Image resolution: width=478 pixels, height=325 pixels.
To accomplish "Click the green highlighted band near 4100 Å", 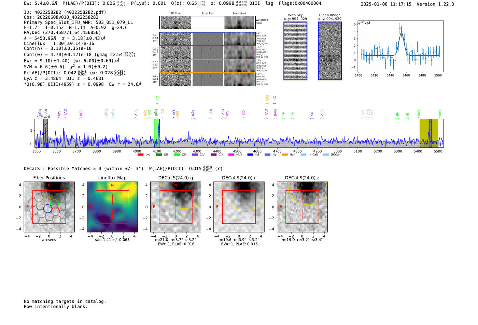I will pyautogui.click(x=156, y=133).
